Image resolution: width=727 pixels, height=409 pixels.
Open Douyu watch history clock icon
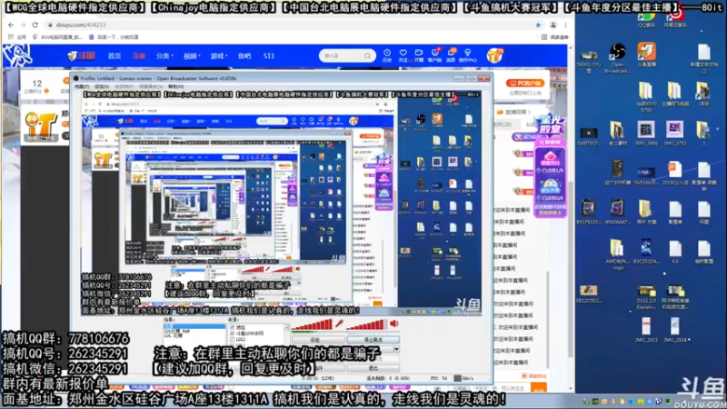coord(387,55)
